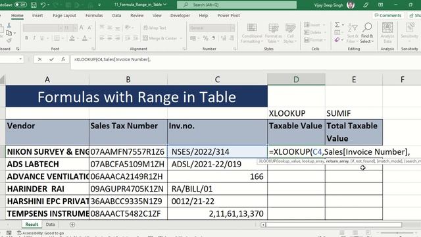The height and width of the screenshot is (237, 421).
Task: Toggle Italic formatting
Action: click(x=34, y=38)
